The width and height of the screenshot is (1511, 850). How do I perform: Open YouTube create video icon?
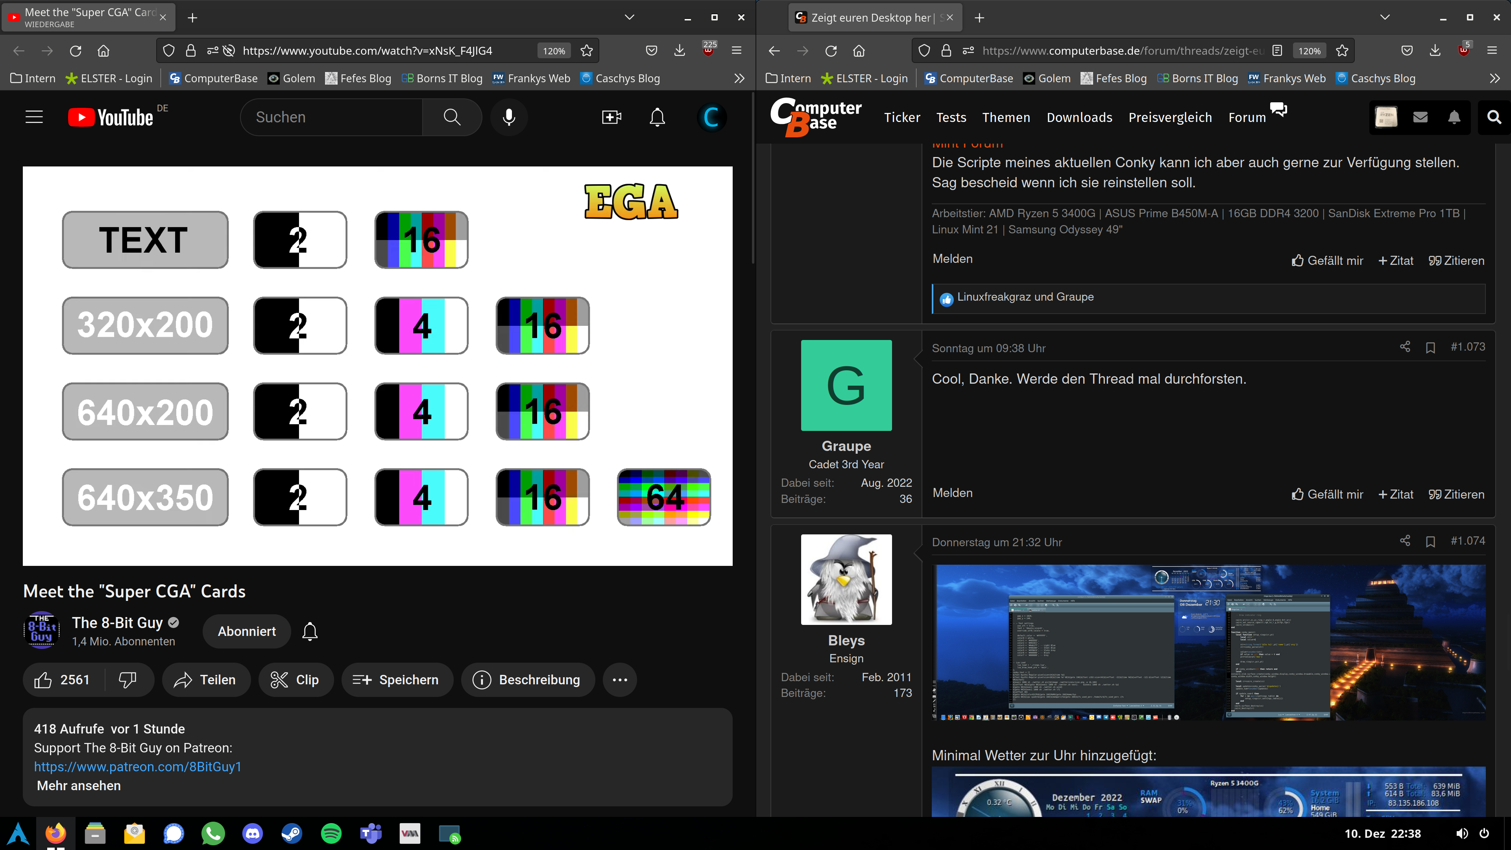click(x=611, y=117)
